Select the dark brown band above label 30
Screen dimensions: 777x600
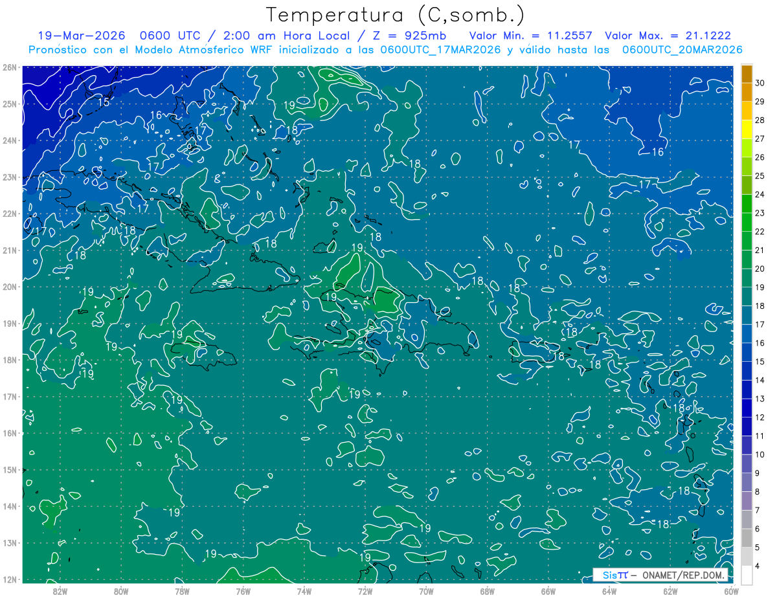(747, 73)
